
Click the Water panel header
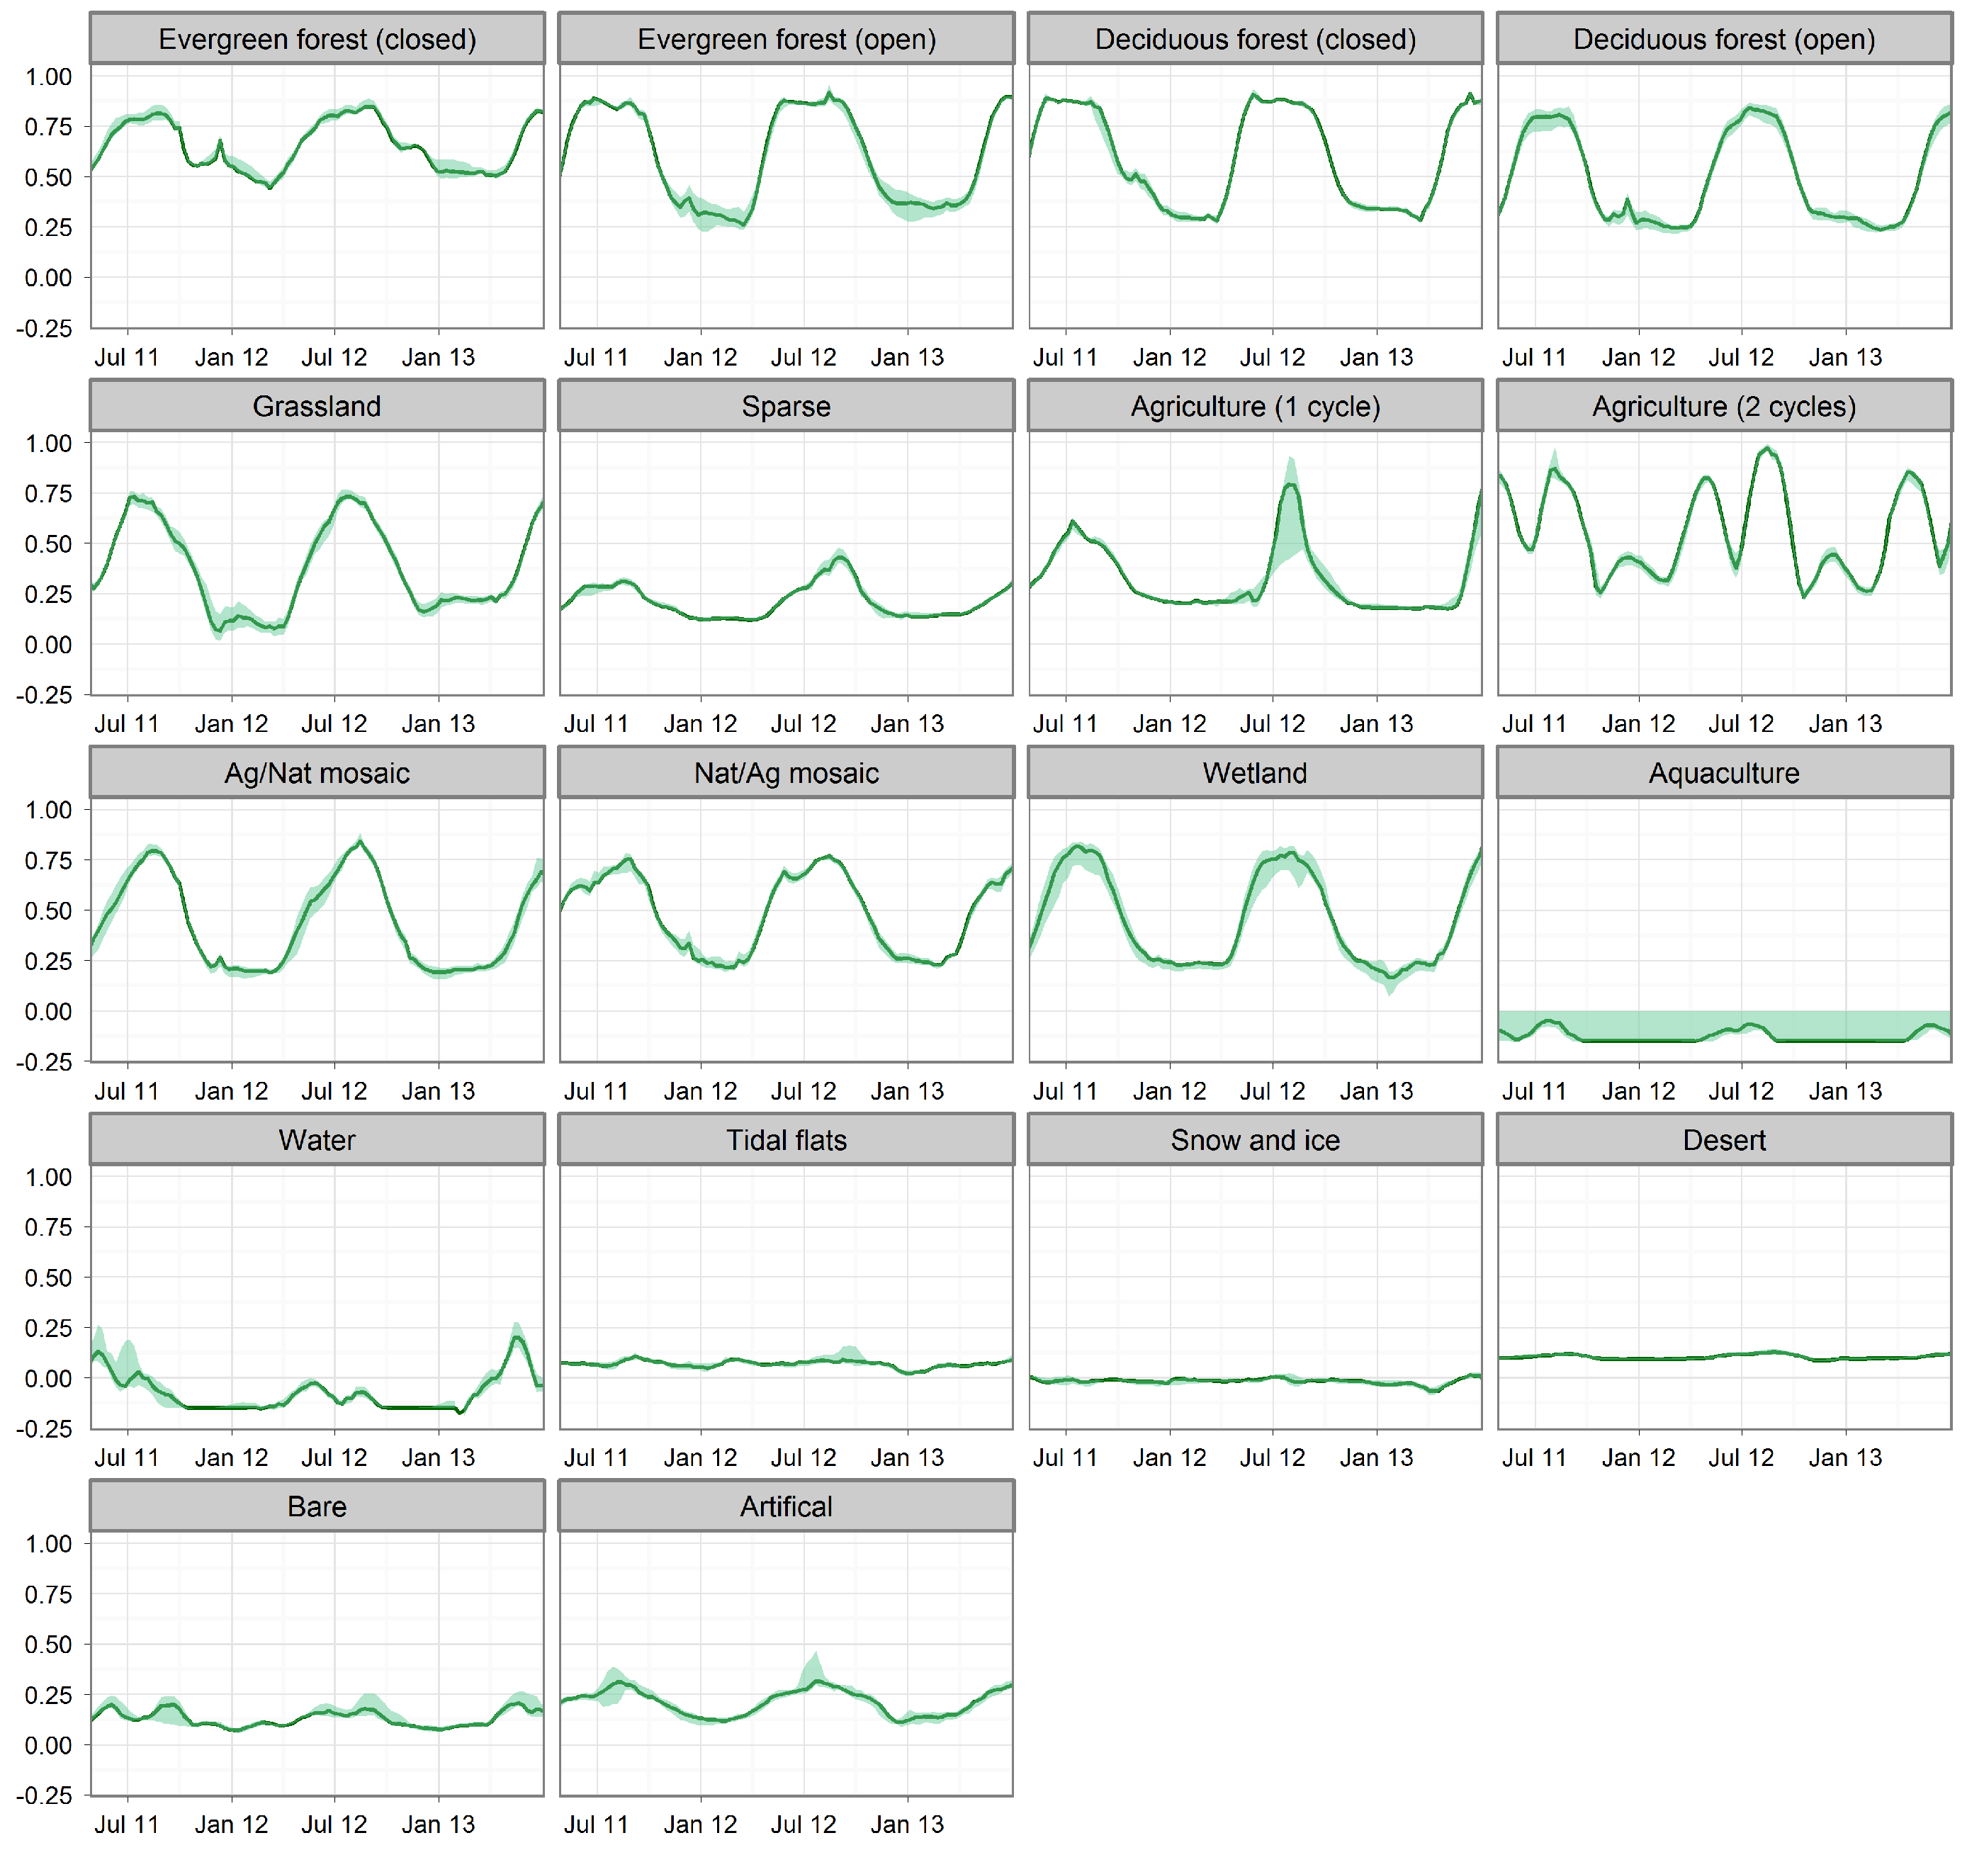pos(317,1139)
